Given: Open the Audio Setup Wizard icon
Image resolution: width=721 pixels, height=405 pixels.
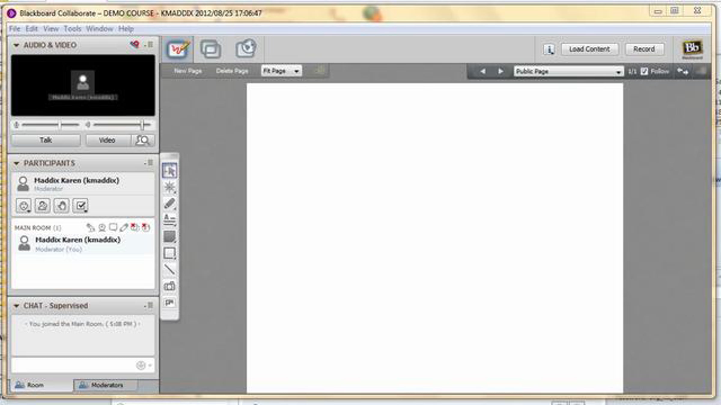Looking at the screenshot, I should (x=135, y=45).
